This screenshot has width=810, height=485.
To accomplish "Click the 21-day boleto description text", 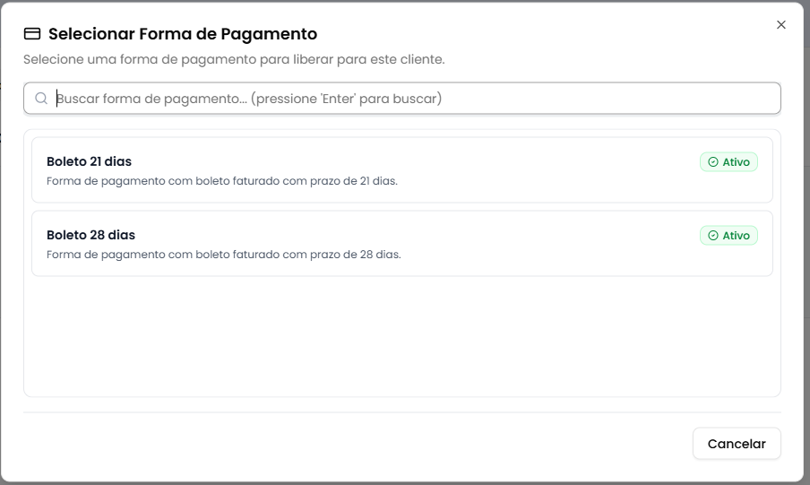I will click(x=221, y=181).
